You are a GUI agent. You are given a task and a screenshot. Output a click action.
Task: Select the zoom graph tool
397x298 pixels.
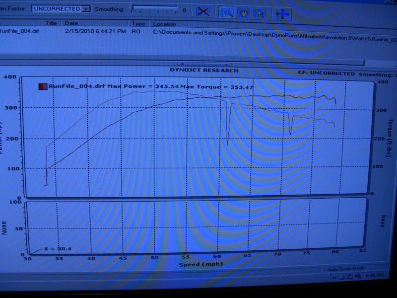pyautogui.click(x=228, y=12)
